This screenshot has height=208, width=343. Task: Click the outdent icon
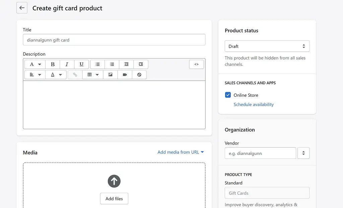pos(126,64)
